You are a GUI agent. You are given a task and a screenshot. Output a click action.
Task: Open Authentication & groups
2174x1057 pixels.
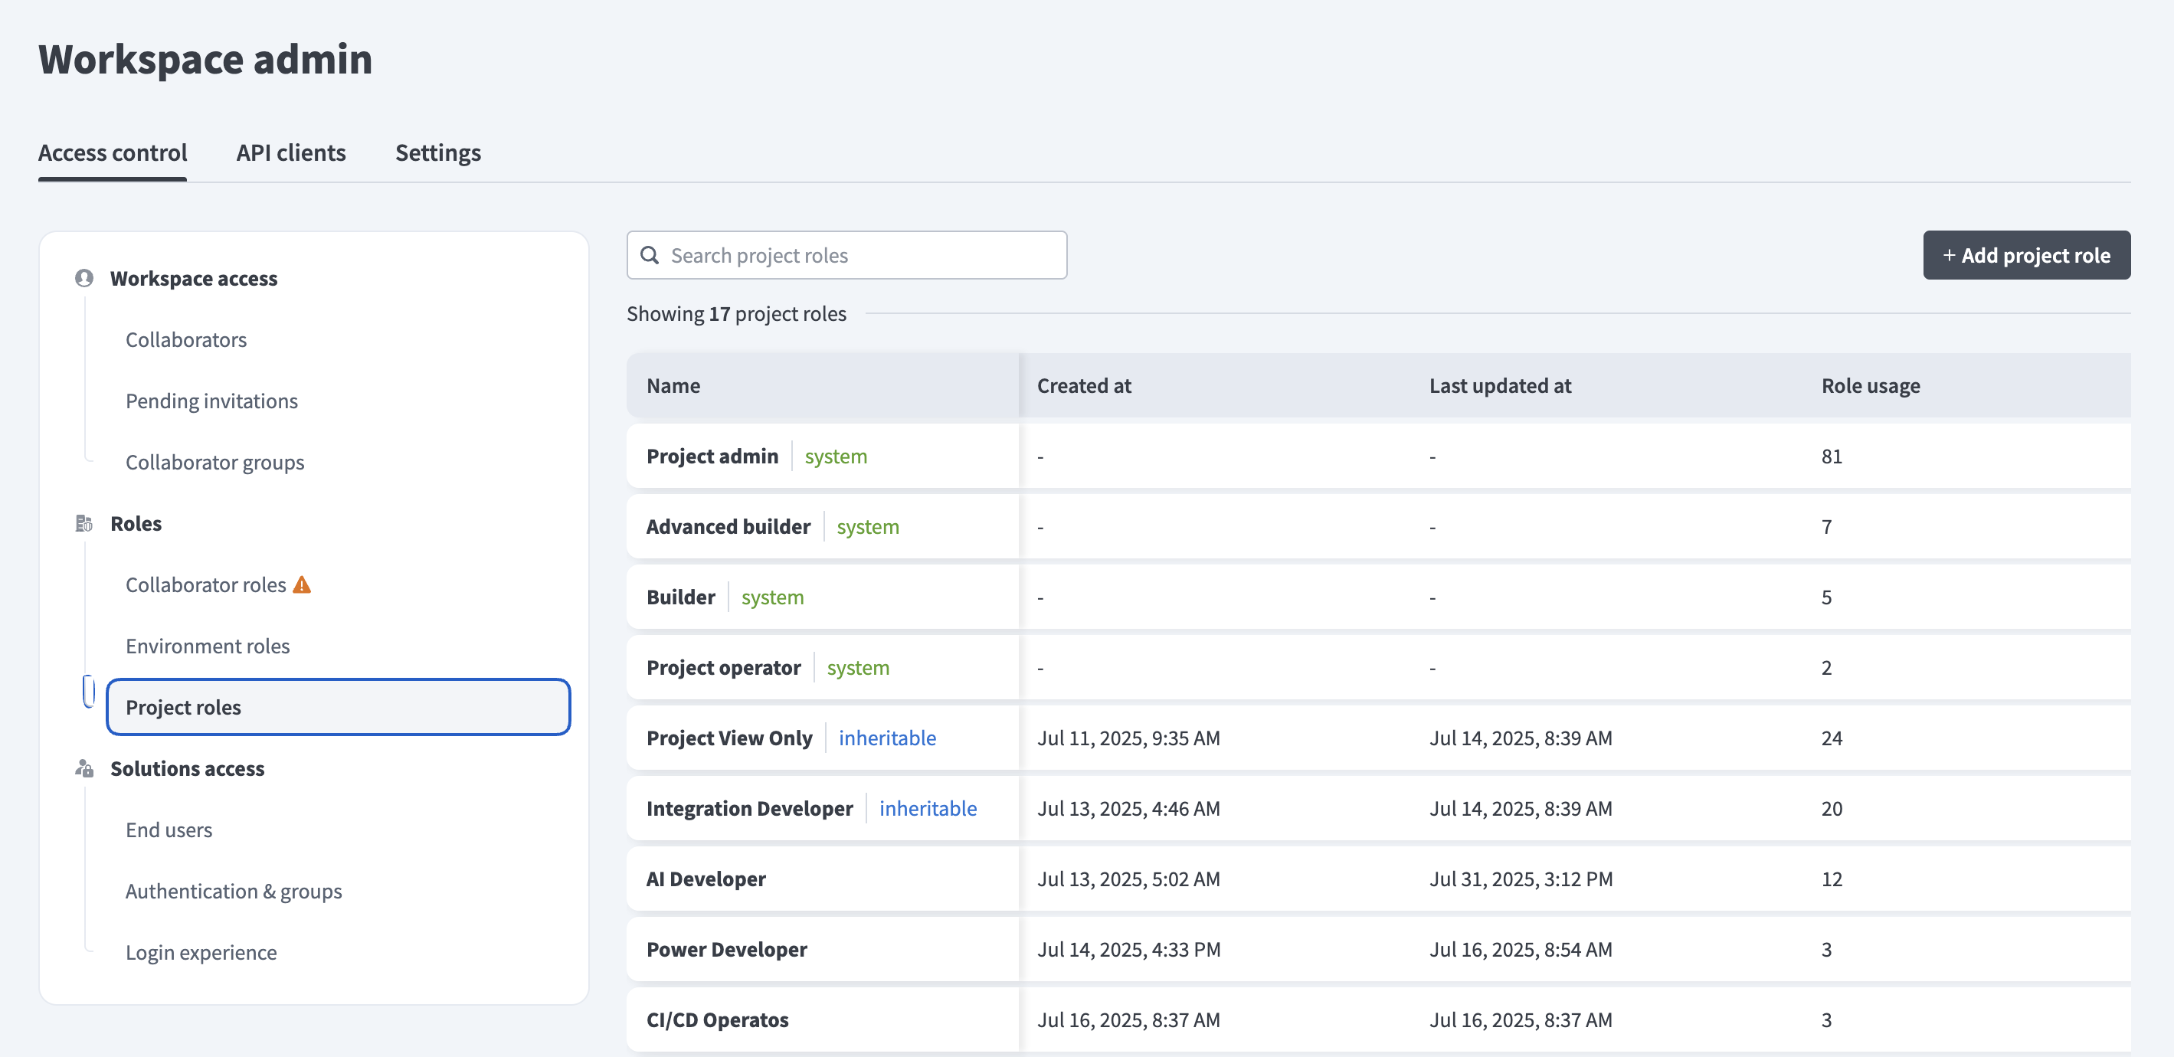234,890
